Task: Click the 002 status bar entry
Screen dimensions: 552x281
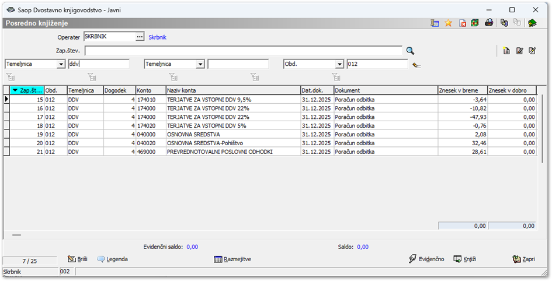Action: coord(65,272)
